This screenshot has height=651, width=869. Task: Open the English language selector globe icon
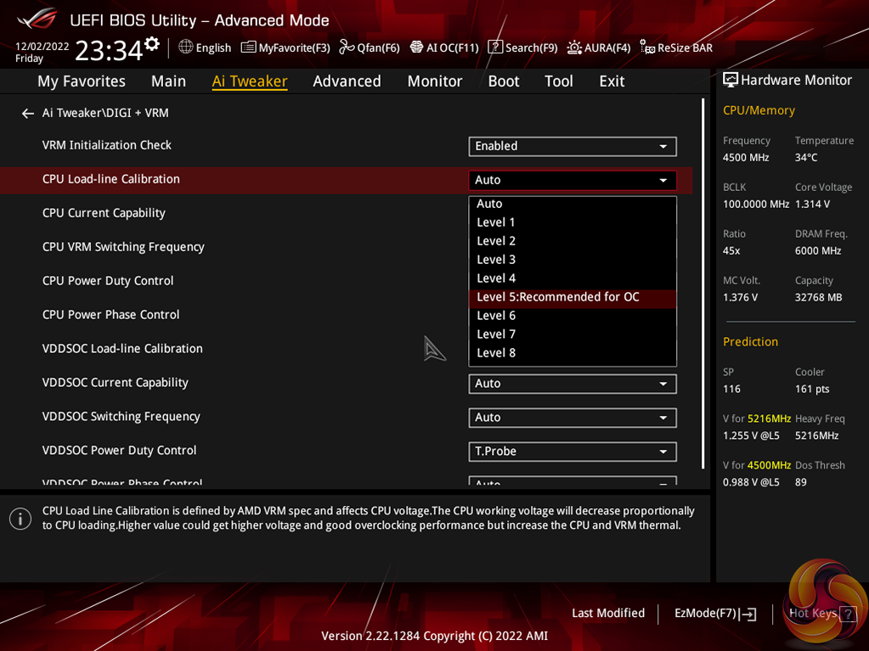tap(186, 48)
